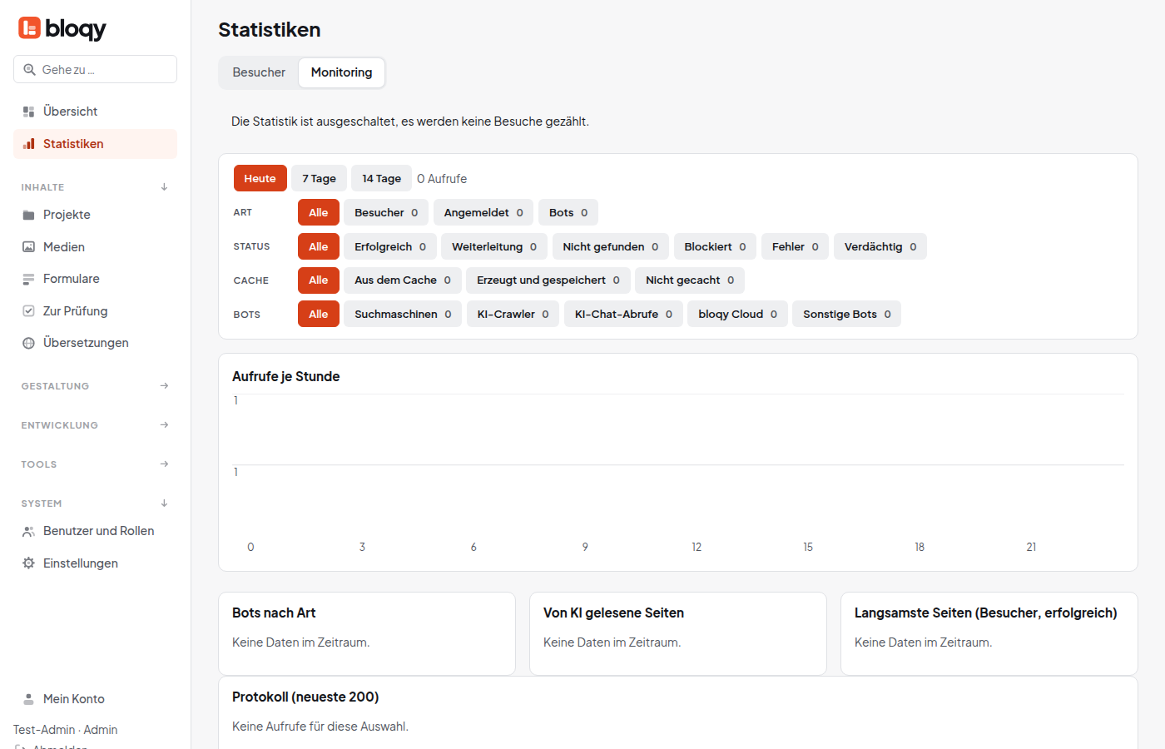This screenshot has width=1165, height=749.
Task: Filter STATUS by Erfolgreich
Action: [390, 246]
